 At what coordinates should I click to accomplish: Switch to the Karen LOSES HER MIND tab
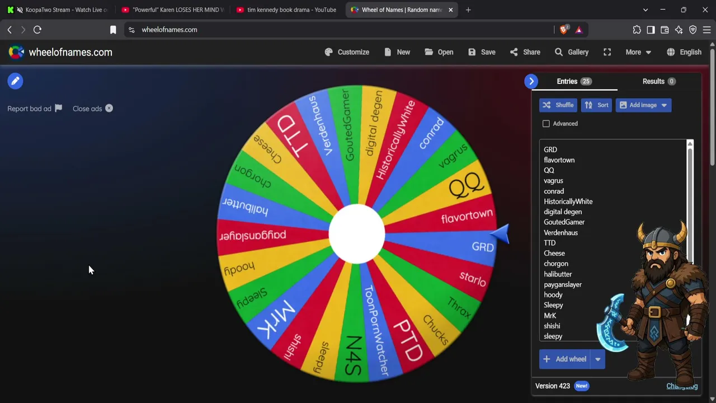[x=172, y=10]
